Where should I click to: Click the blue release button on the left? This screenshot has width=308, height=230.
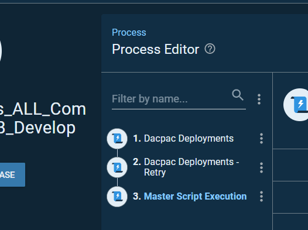point(12,174)
